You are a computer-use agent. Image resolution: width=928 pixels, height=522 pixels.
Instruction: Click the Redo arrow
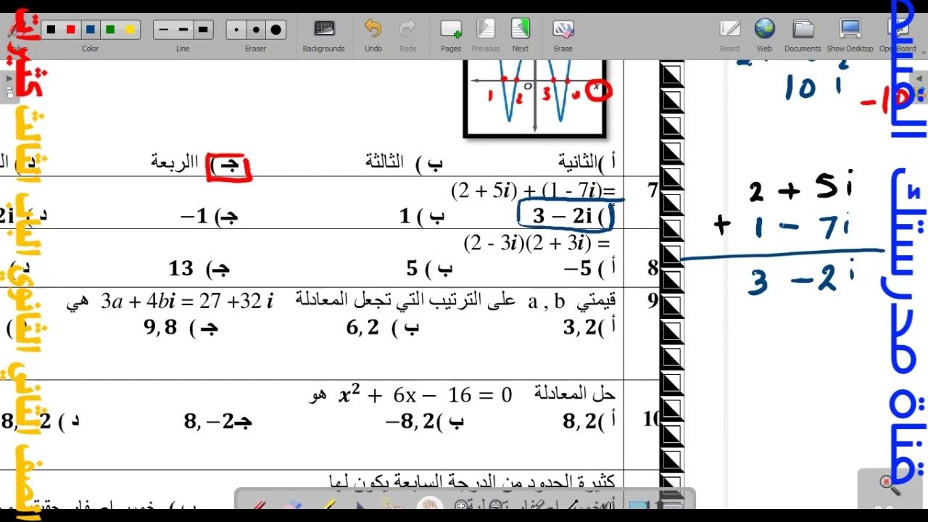[408, 35]
